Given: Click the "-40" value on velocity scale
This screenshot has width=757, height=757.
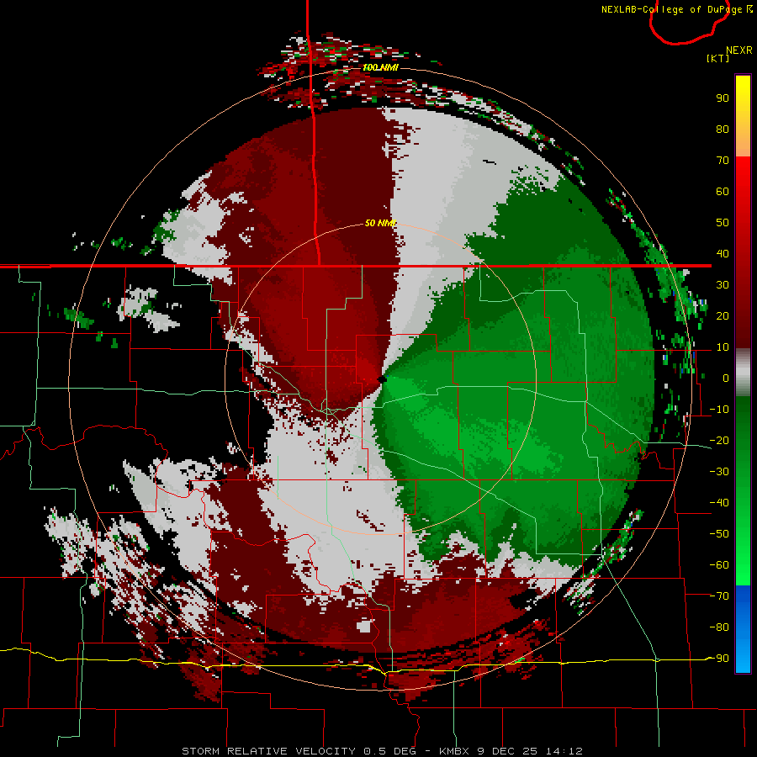Looking at the screenshot, I should coord(719,503).
